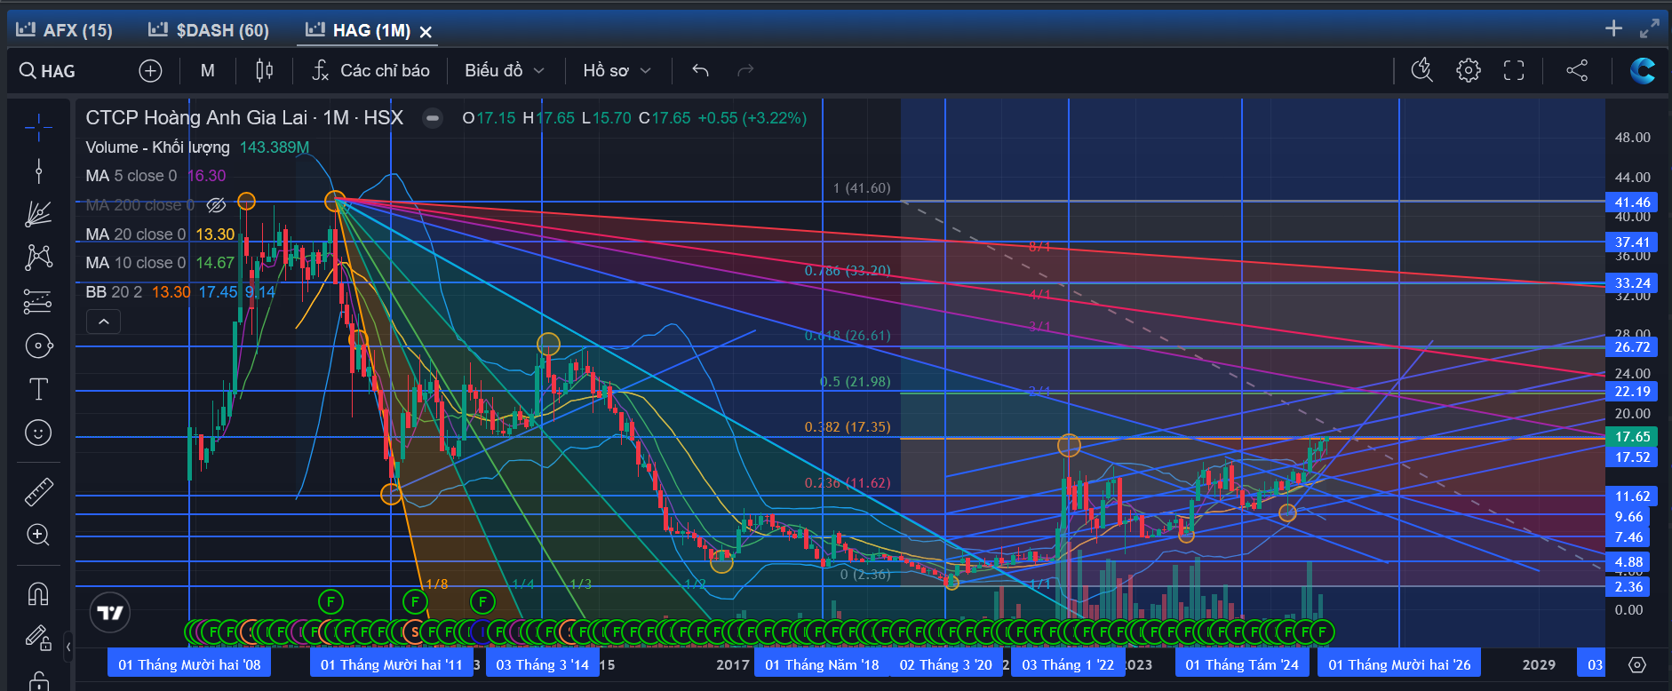Select the MA 5 close 0 legend
The image size is (1672, 691).
131,176
